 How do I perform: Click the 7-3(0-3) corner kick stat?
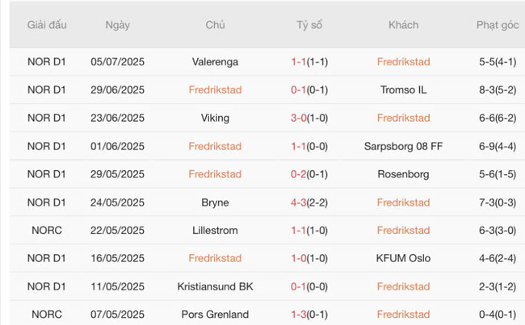coord(497,202)
